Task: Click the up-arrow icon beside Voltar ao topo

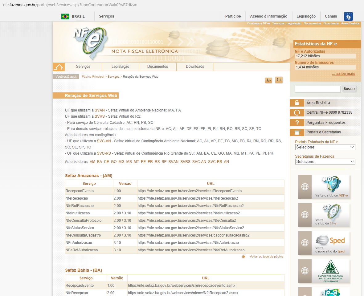Action: [243, 257]
